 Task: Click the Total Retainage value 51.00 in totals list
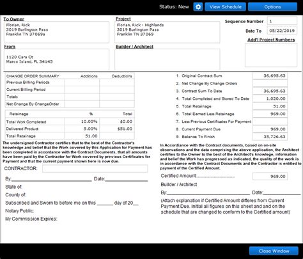point(270,106)
